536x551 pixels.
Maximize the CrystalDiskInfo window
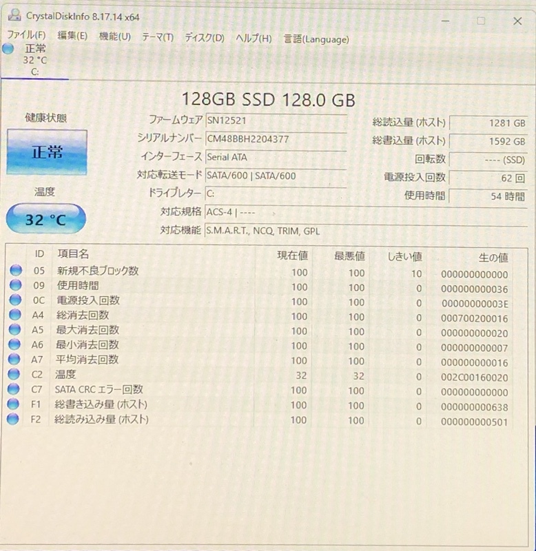point(481,21)
